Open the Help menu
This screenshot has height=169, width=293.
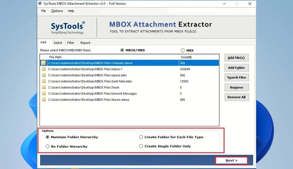[71, 11]
